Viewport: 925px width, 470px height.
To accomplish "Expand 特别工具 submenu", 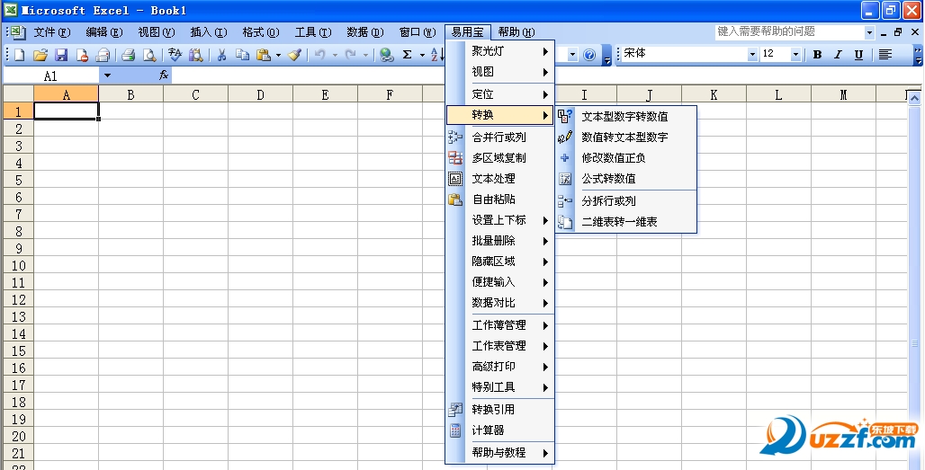I will click(x=500, y=387).
